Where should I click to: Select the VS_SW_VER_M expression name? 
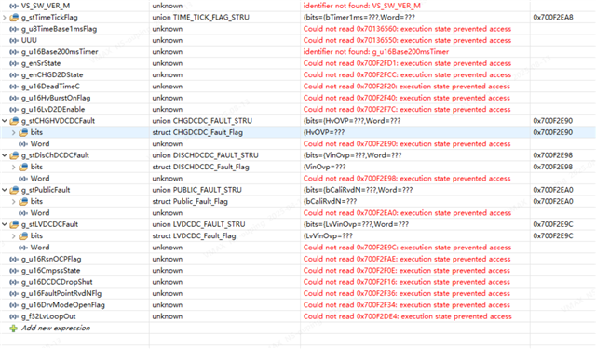[46, 7]
